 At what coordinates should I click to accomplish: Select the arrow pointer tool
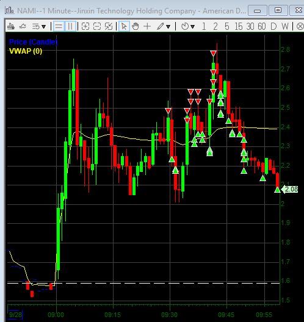tap(124, 26)
